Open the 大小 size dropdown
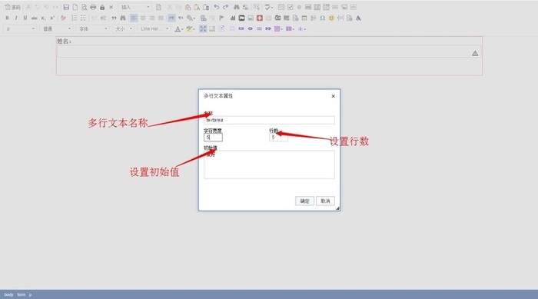The width and height of the screenshot is (538, 299). coord(123,29)
